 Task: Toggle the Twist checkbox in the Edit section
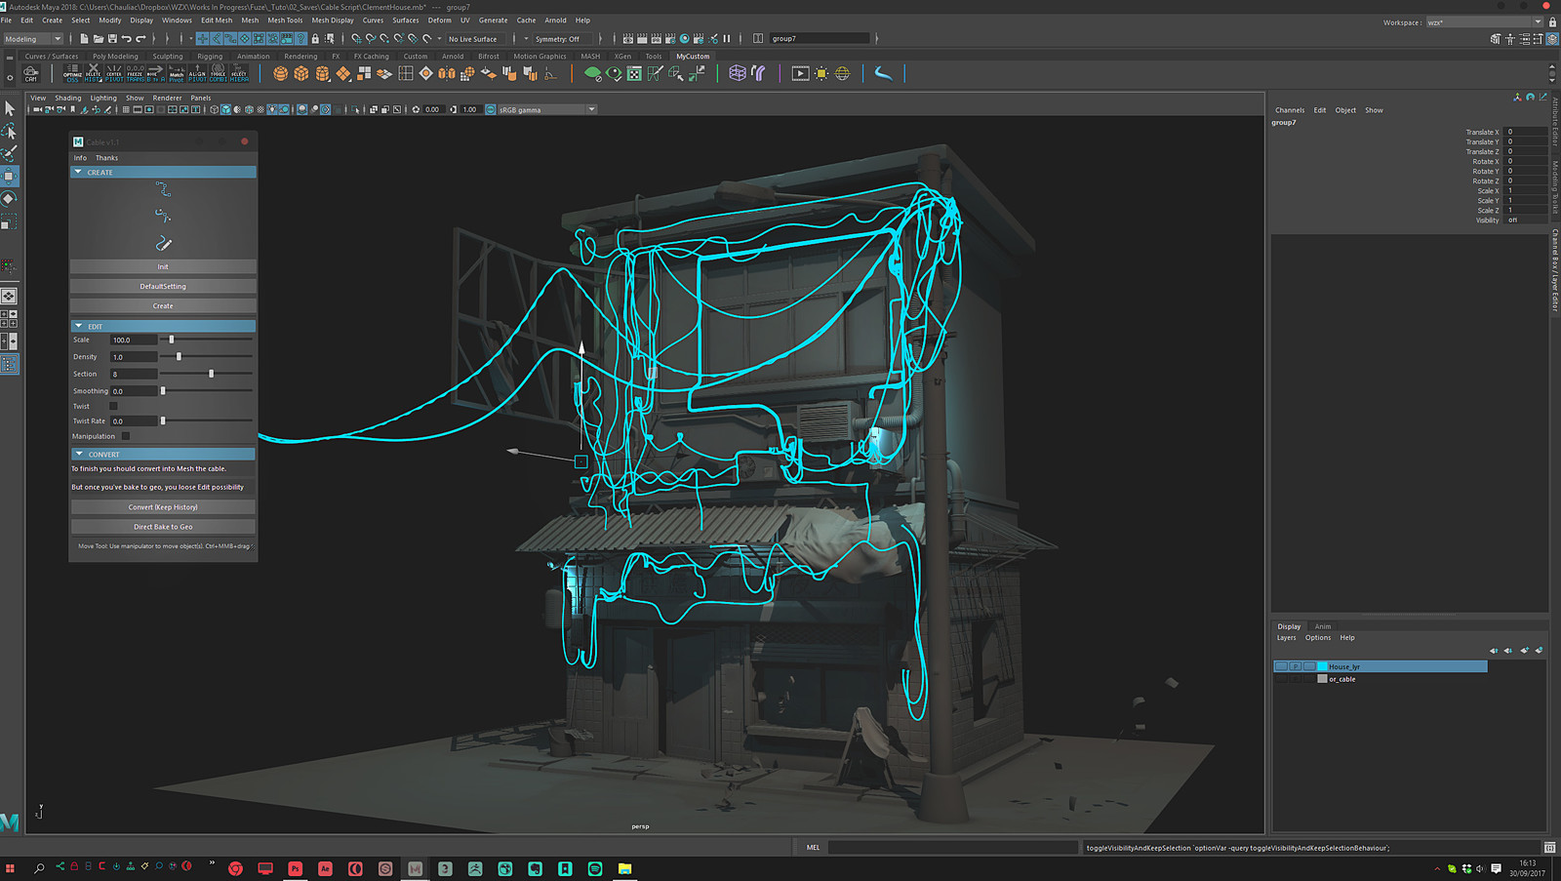pos(113,406)
